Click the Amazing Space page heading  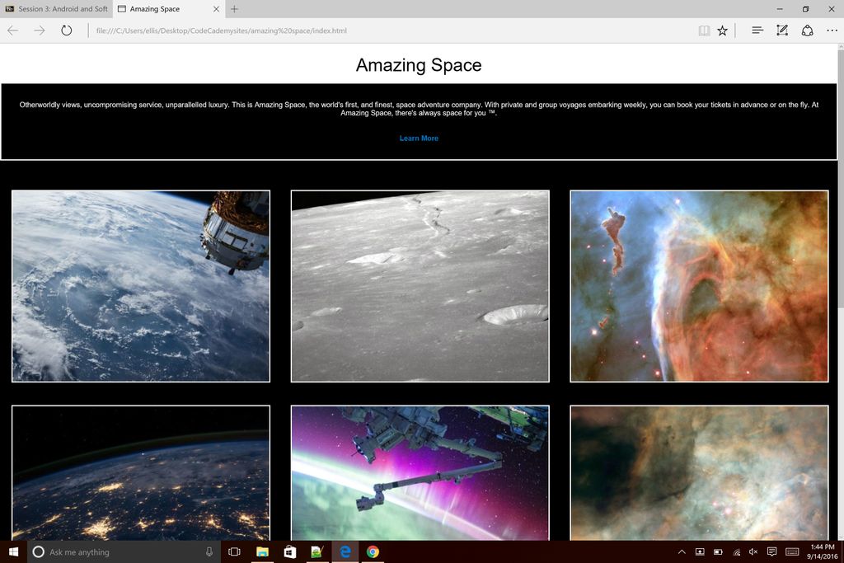click(419, 65)
